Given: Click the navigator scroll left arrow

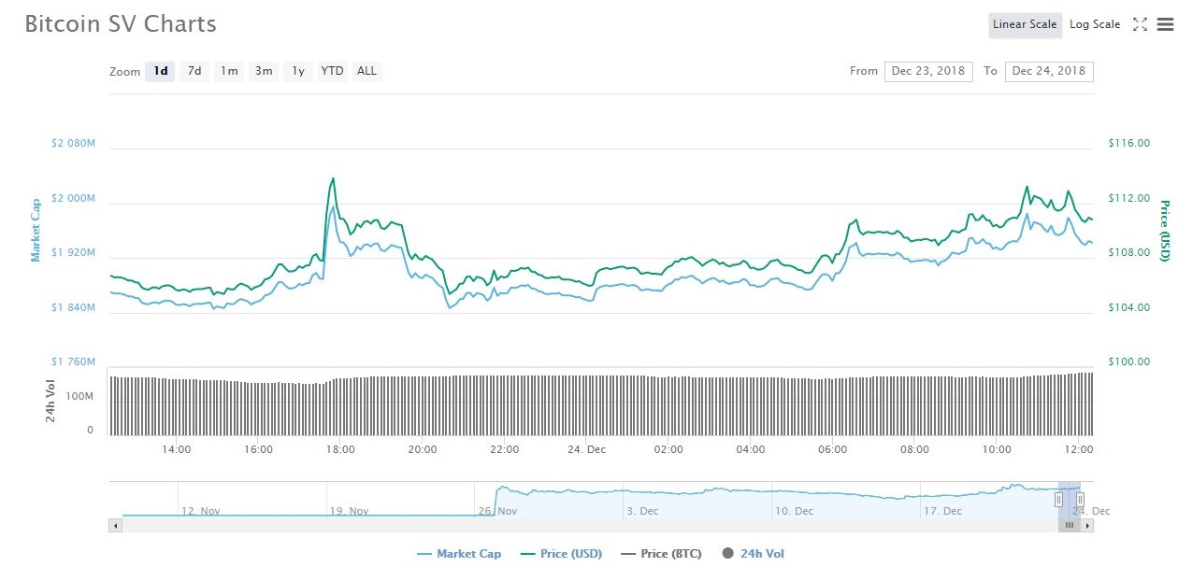Looking at the screenshot, I should (x=116, y=526).
